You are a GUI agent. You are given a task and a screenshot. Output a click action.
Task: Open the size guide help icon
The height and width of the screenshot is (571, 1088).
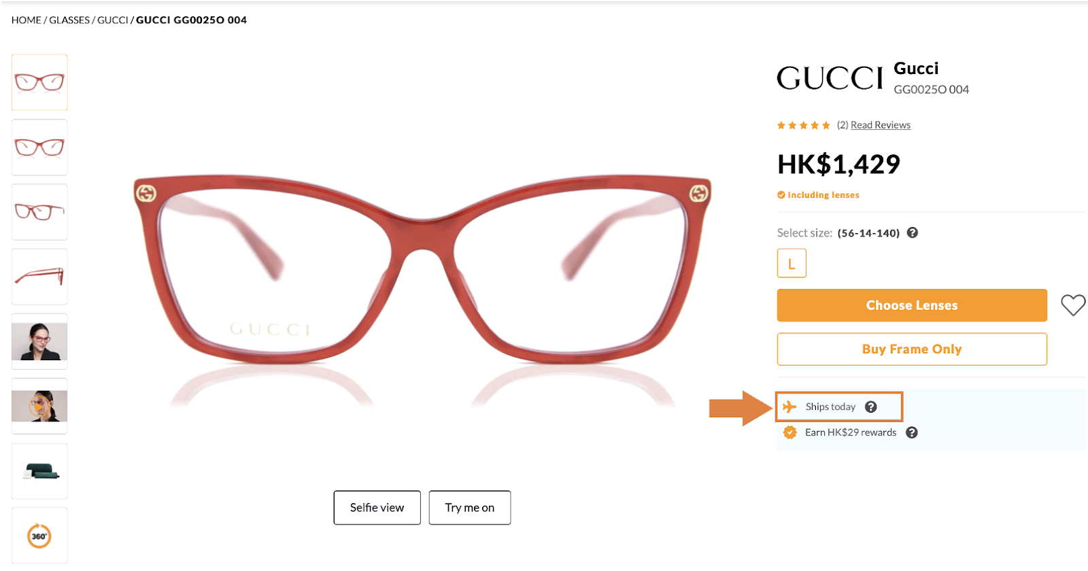coord(913,232)
